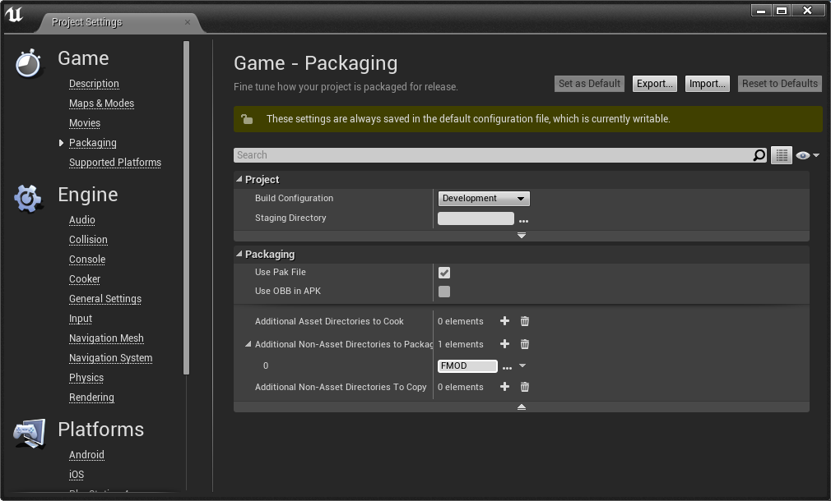Browse for Staging Directory with ellipsis button
This screenshot has height=501, width=831.
tap(523, 219)
